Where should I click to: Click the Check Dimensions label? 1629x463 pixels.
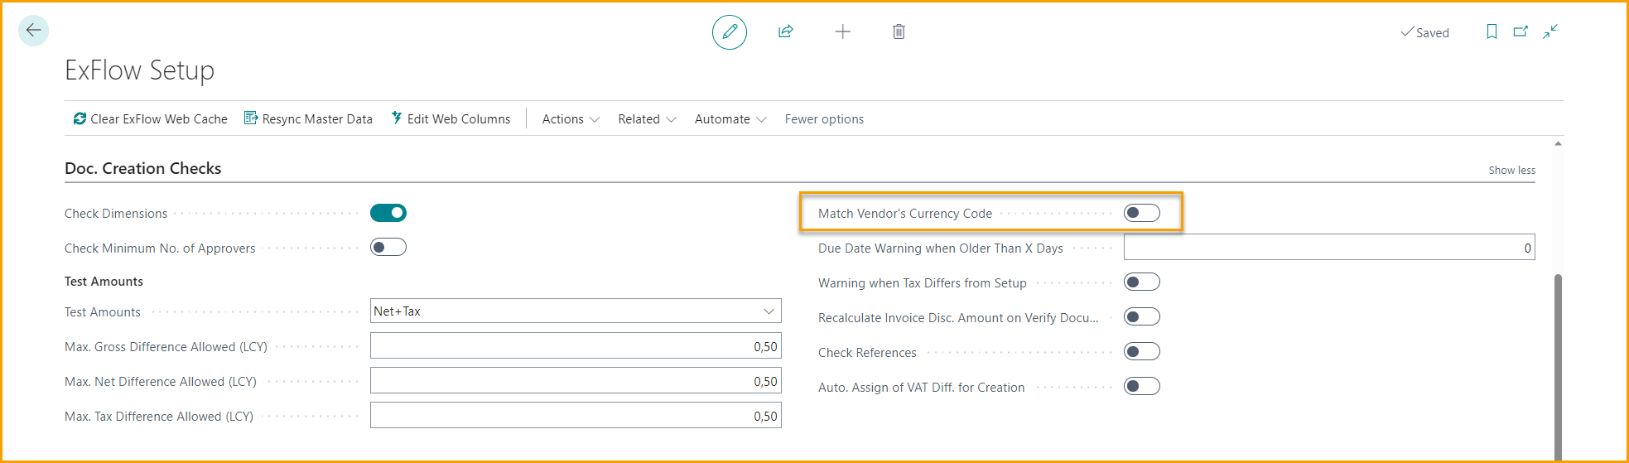(x=116, y=214)
